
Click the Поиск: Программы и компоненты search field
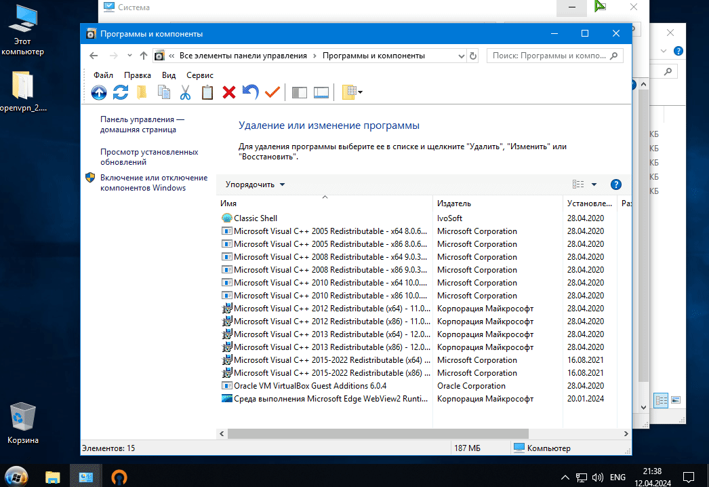click(555, 56)
